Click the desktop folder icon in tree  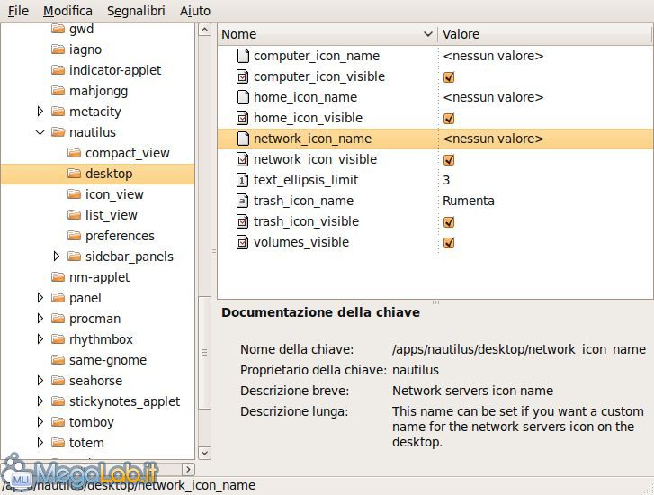[75, 174]
